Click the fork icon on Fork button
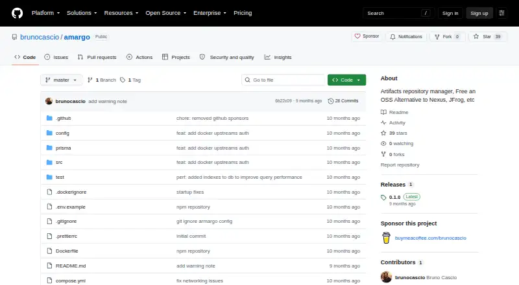Image resolution: width=519 pixels, height=285 pixels. click(437, 37)
